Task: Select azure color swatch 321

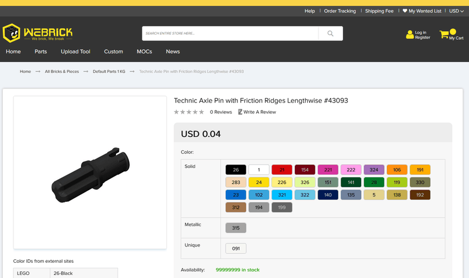Action: (282, 195)
